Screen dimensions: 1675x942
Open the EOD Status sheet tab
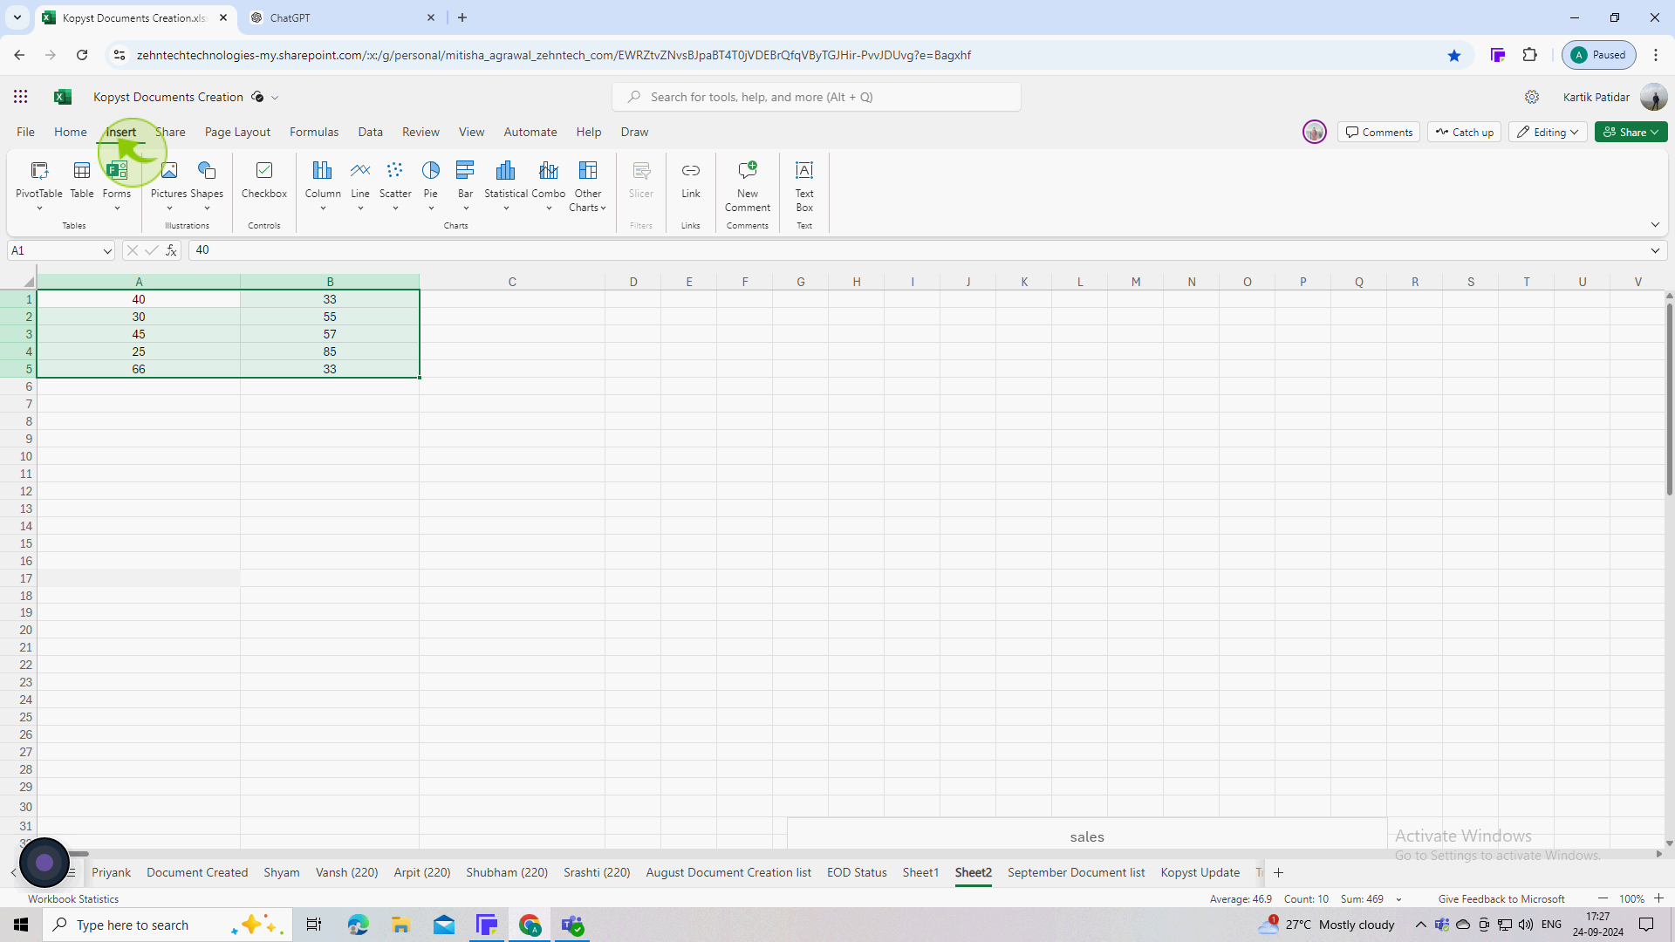[857, 873]
